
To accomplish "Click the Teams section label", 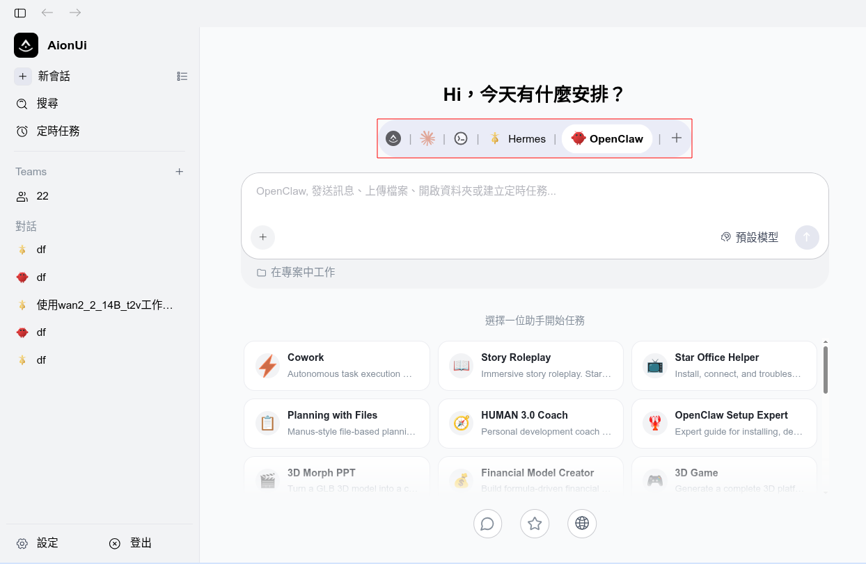I will tap(31, 171).
